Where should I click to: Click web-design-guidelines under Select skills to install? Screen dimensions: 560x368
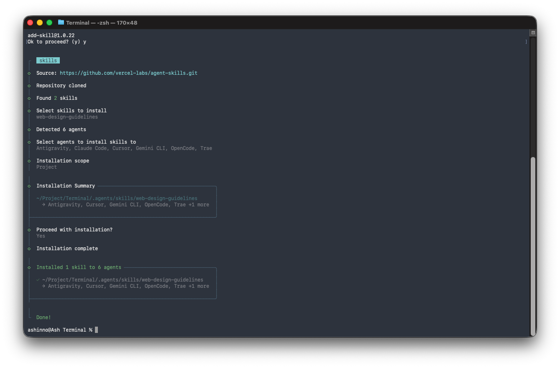coord(67,117)
